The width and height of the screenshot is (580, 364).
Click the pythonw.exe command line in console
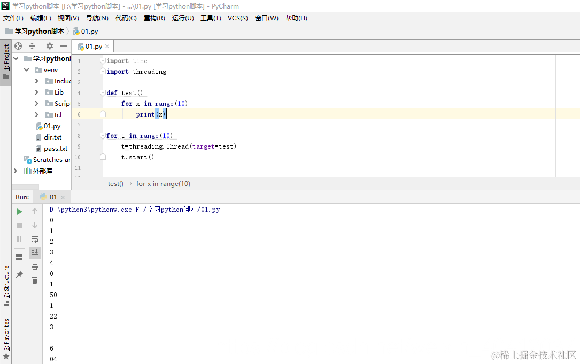pyautogui.click(x=135, y=210)
